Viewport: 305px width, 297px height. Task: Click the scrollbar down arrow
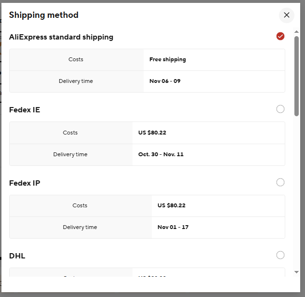pos(297,272)
